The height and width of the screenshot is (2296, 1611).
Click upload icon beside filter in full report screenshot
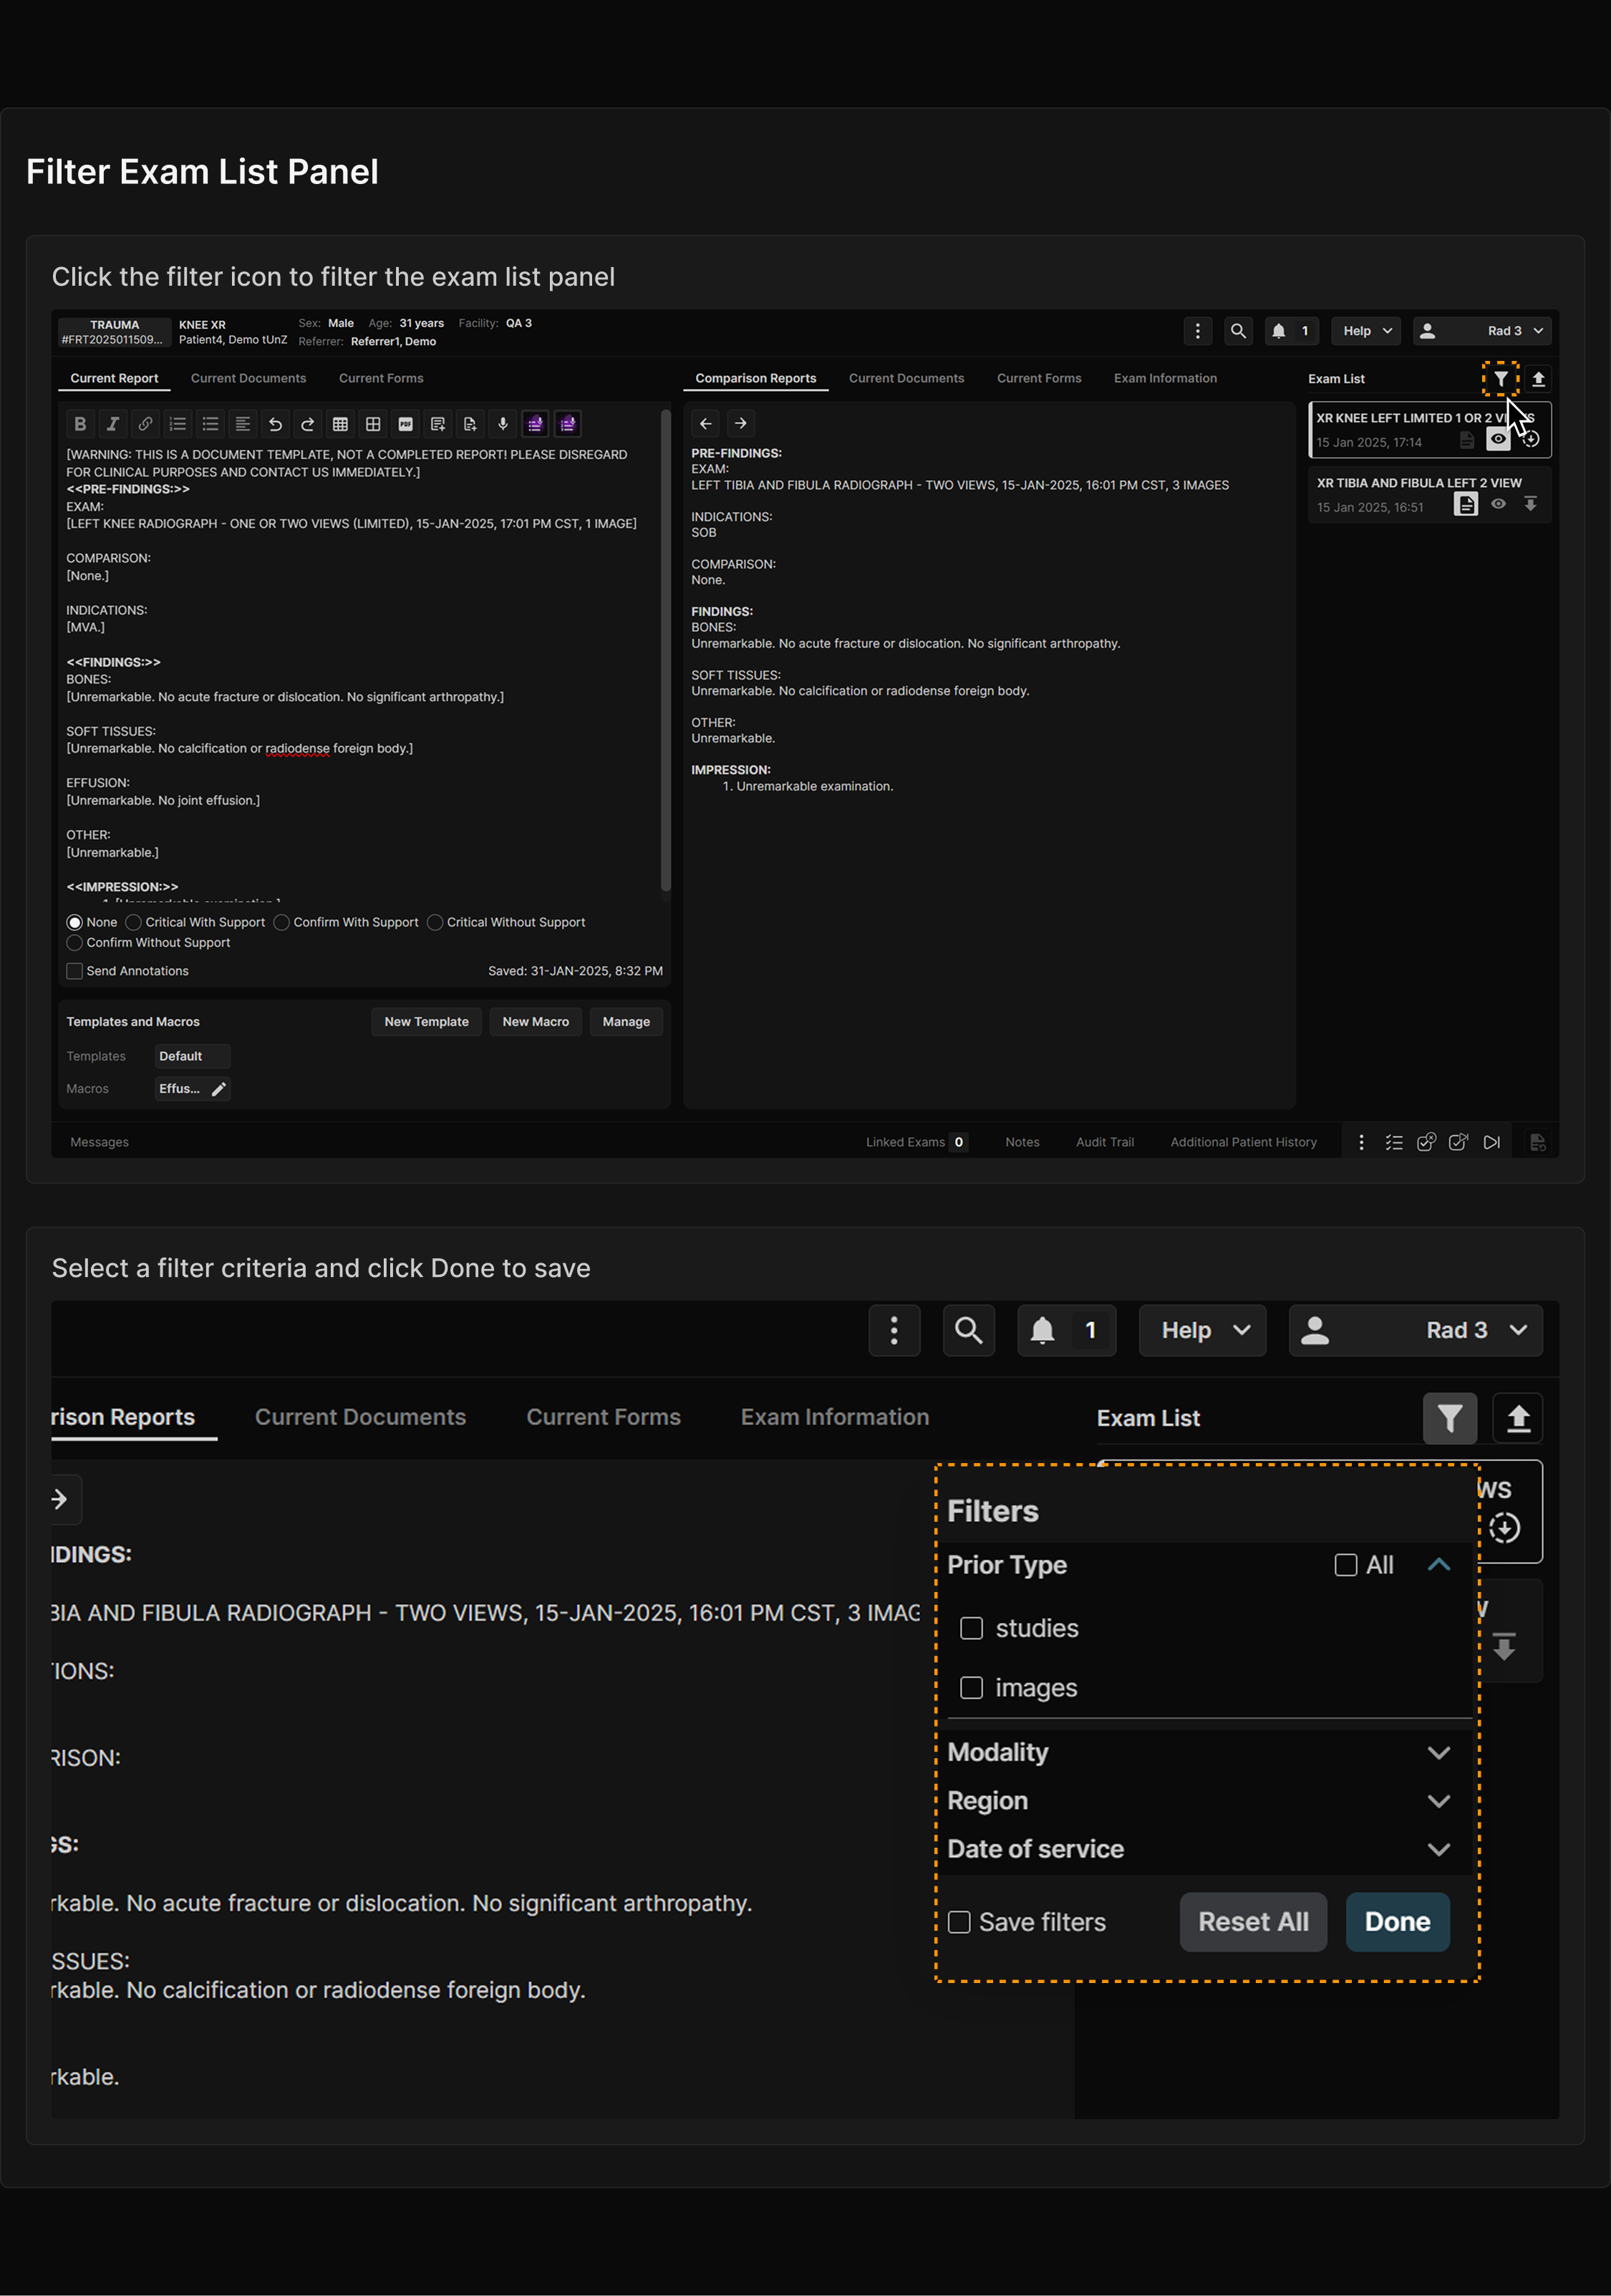coord(1539,379)
